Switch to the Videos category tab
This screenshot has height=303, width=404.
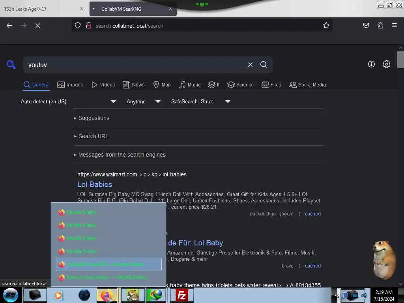point(103,85)
